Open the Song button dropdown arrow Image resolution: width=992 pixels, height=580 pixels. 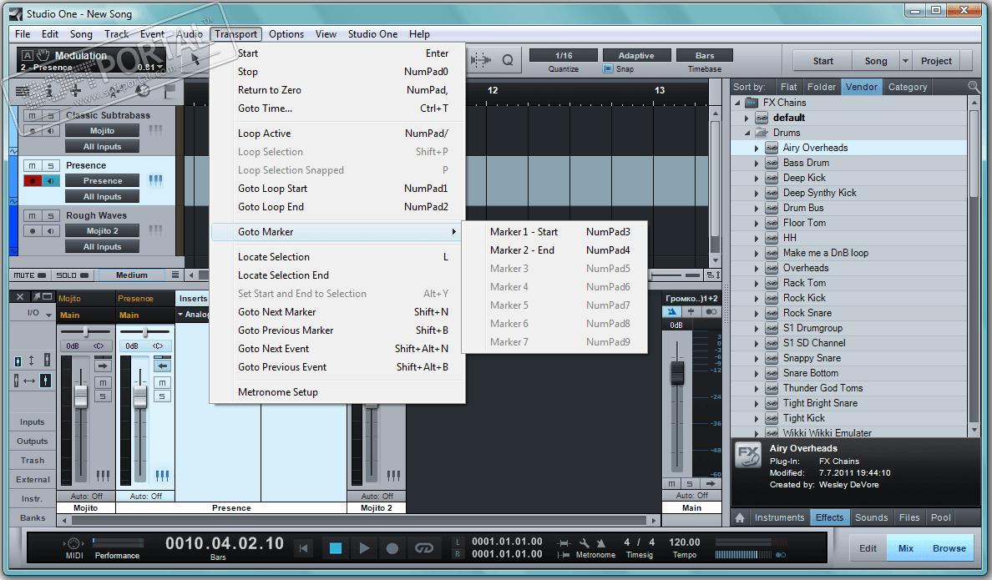(905, 61)
